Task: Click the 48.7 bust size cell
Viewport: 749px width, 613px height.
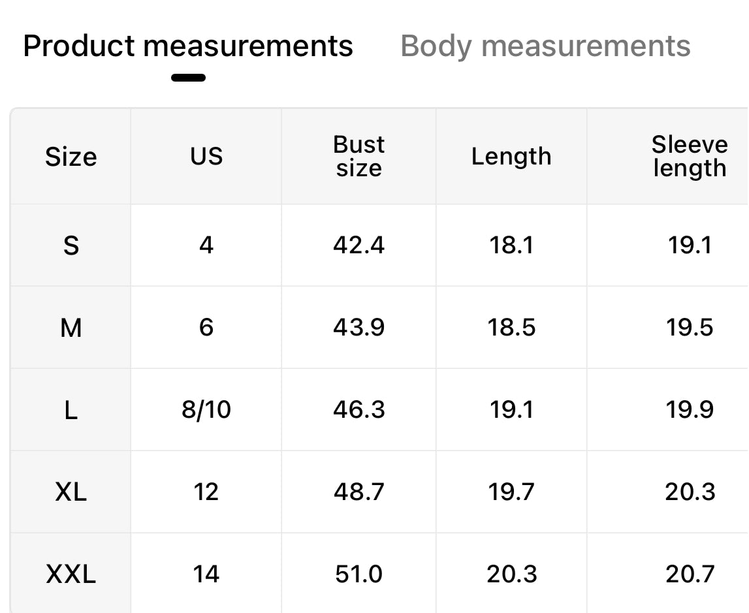Action: [359, 492]
